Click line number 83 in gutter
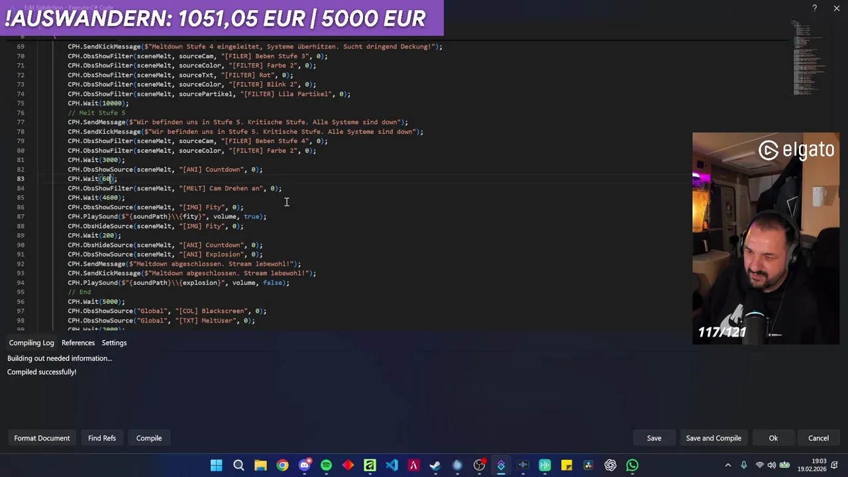The width and height of the screenshot is (848, 477). 21,179
